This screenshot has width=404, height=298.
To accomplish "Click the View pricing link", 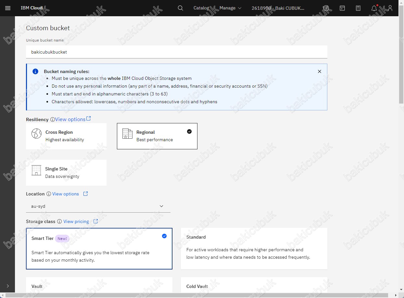I will 76,221.
